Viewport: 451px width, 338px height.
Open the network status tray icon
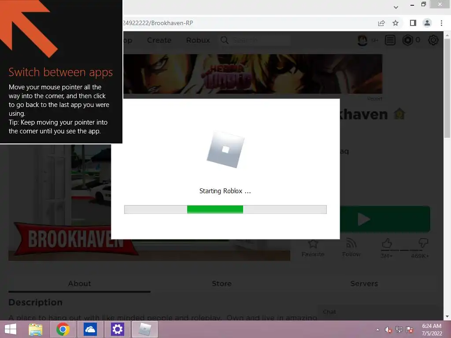[x=399, y=330]
